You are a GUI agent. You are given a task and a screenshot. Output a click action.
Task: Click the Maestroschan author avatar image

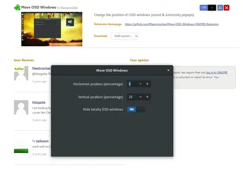[21, 73]
